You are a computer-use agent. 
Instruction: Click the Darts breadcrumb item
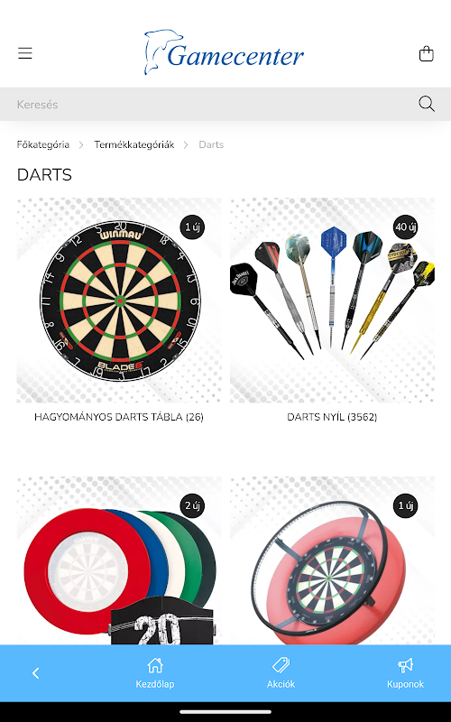(211, 144)
